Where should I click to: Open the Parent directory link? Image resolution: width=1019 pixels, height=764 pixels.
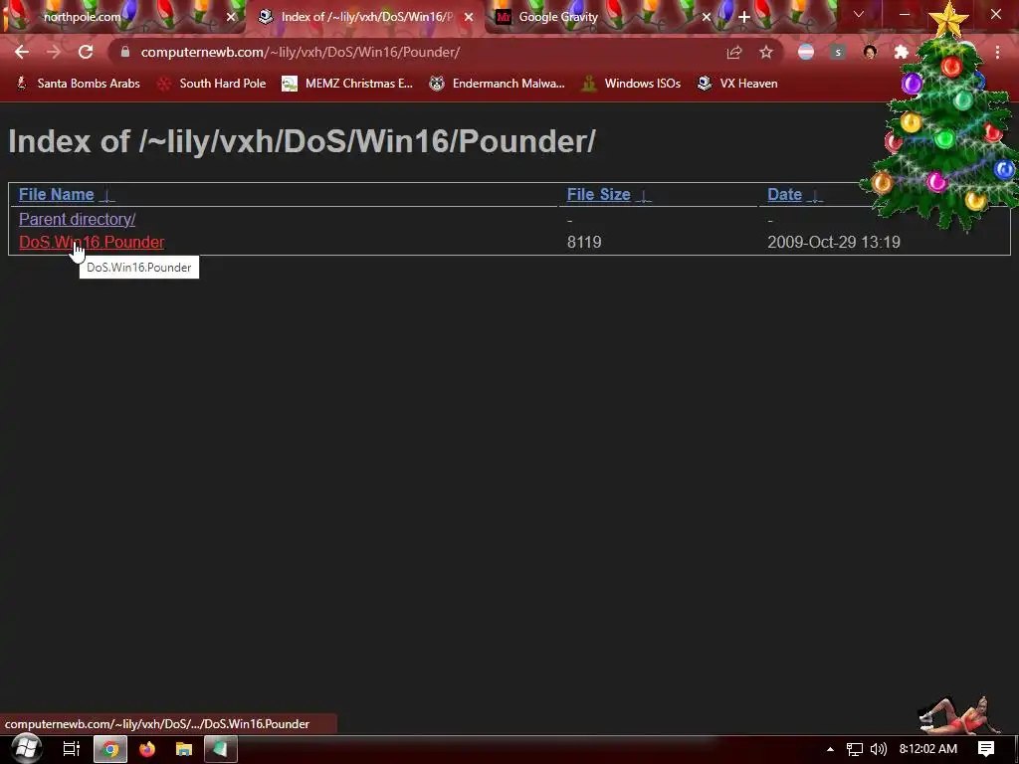[x=78, y=219]
